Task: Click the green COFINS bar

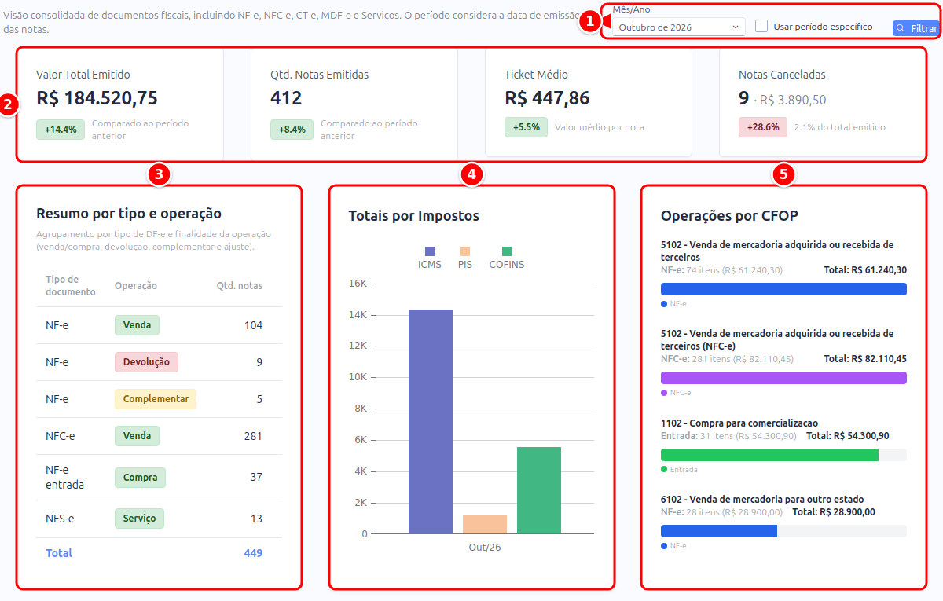Action: pos(539,490)
